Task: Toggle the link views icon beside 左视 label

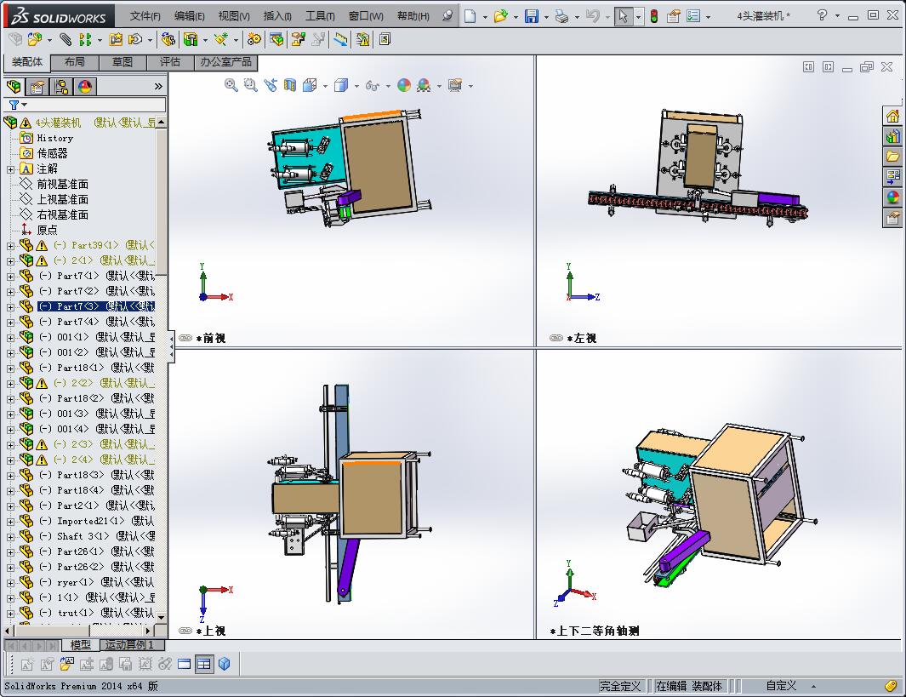Action: tap(556, 338)
